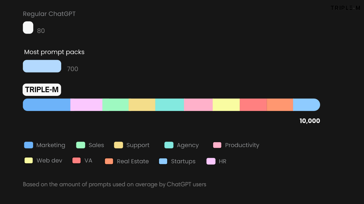Viewport: 364px width, 204px height.
Task: Click the red segment of the stacked bar
Action: pos(253,105)
